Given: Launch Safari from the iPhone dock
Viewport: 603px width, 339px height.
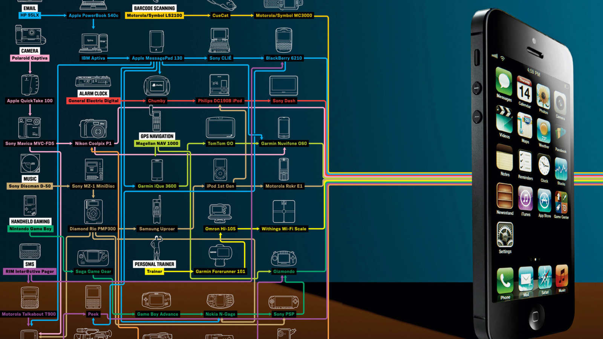Looking at the screenshot, I should pyautogui.click(x=545, y=278).
